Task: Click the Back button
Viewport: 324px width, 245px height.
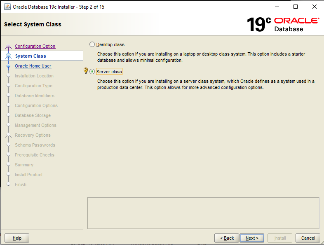Action: (x=227, y=238)
